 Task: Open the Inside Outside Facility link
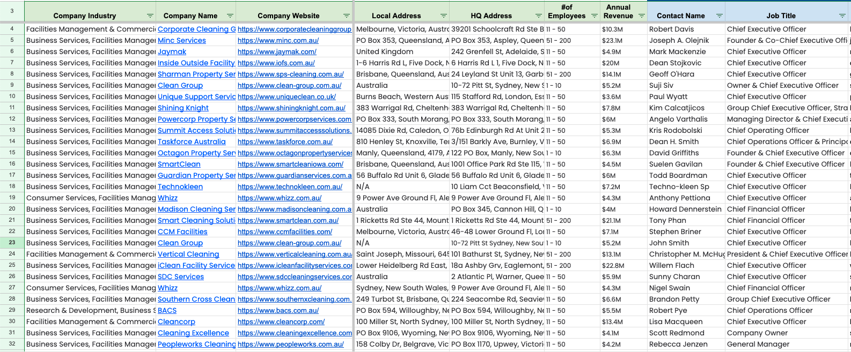pyautogui.click(x=196, y=63)
